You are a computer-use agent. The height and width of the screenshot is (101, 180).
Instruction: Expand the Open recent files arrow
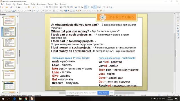pyautogui.click(x=9, y=7)
